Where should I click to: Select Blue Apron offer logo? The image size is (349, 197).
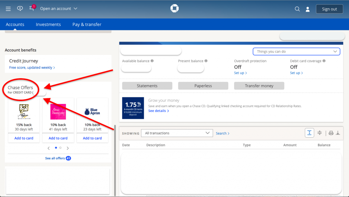(x=92, y=111)
